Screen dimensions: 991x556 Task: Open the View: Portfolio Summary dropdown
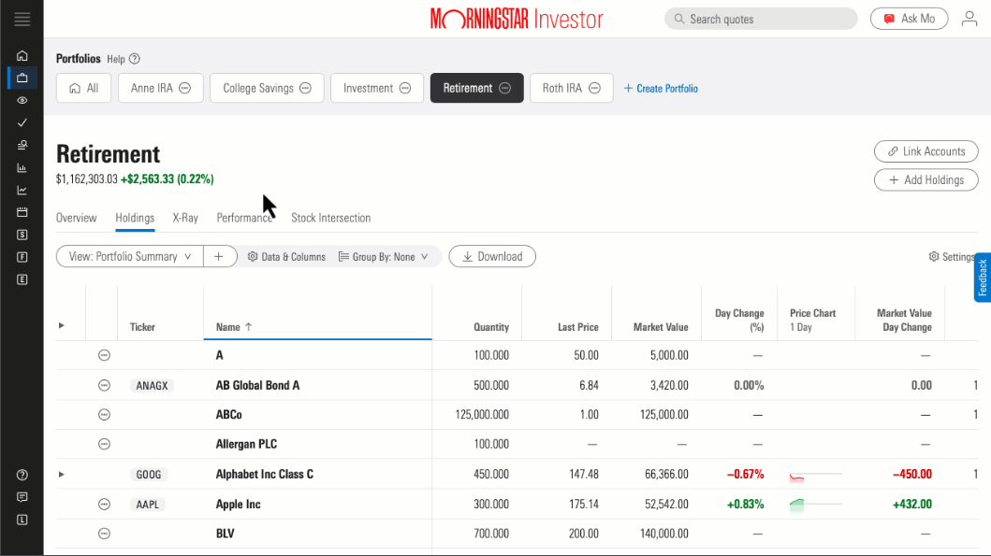[130, 256]
